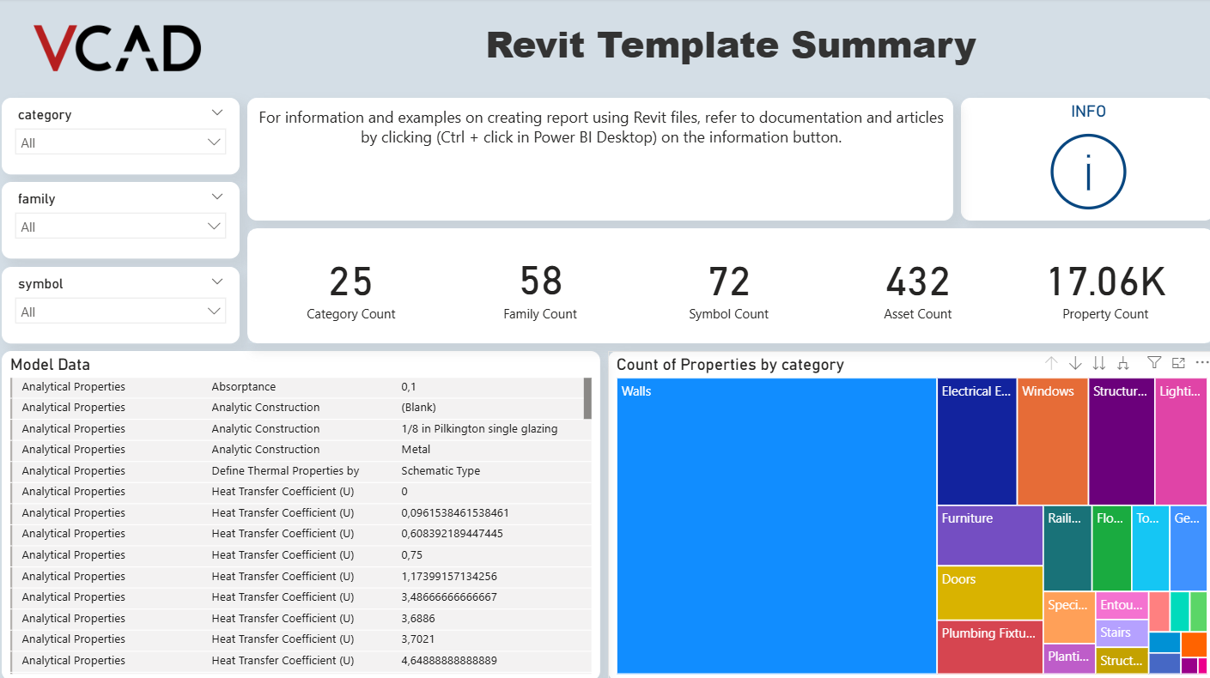1210x678 pixels.
Task: Click the Absorptance cell in Model Data
Action: (244, 387)
